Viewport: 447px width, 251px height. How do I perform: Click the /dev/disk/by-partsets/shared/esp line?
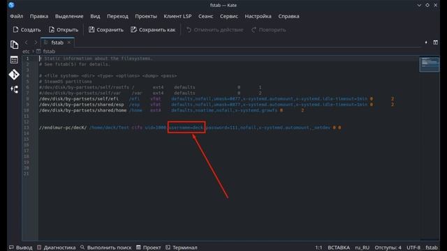pyautogui.click(x=217, y=105)
